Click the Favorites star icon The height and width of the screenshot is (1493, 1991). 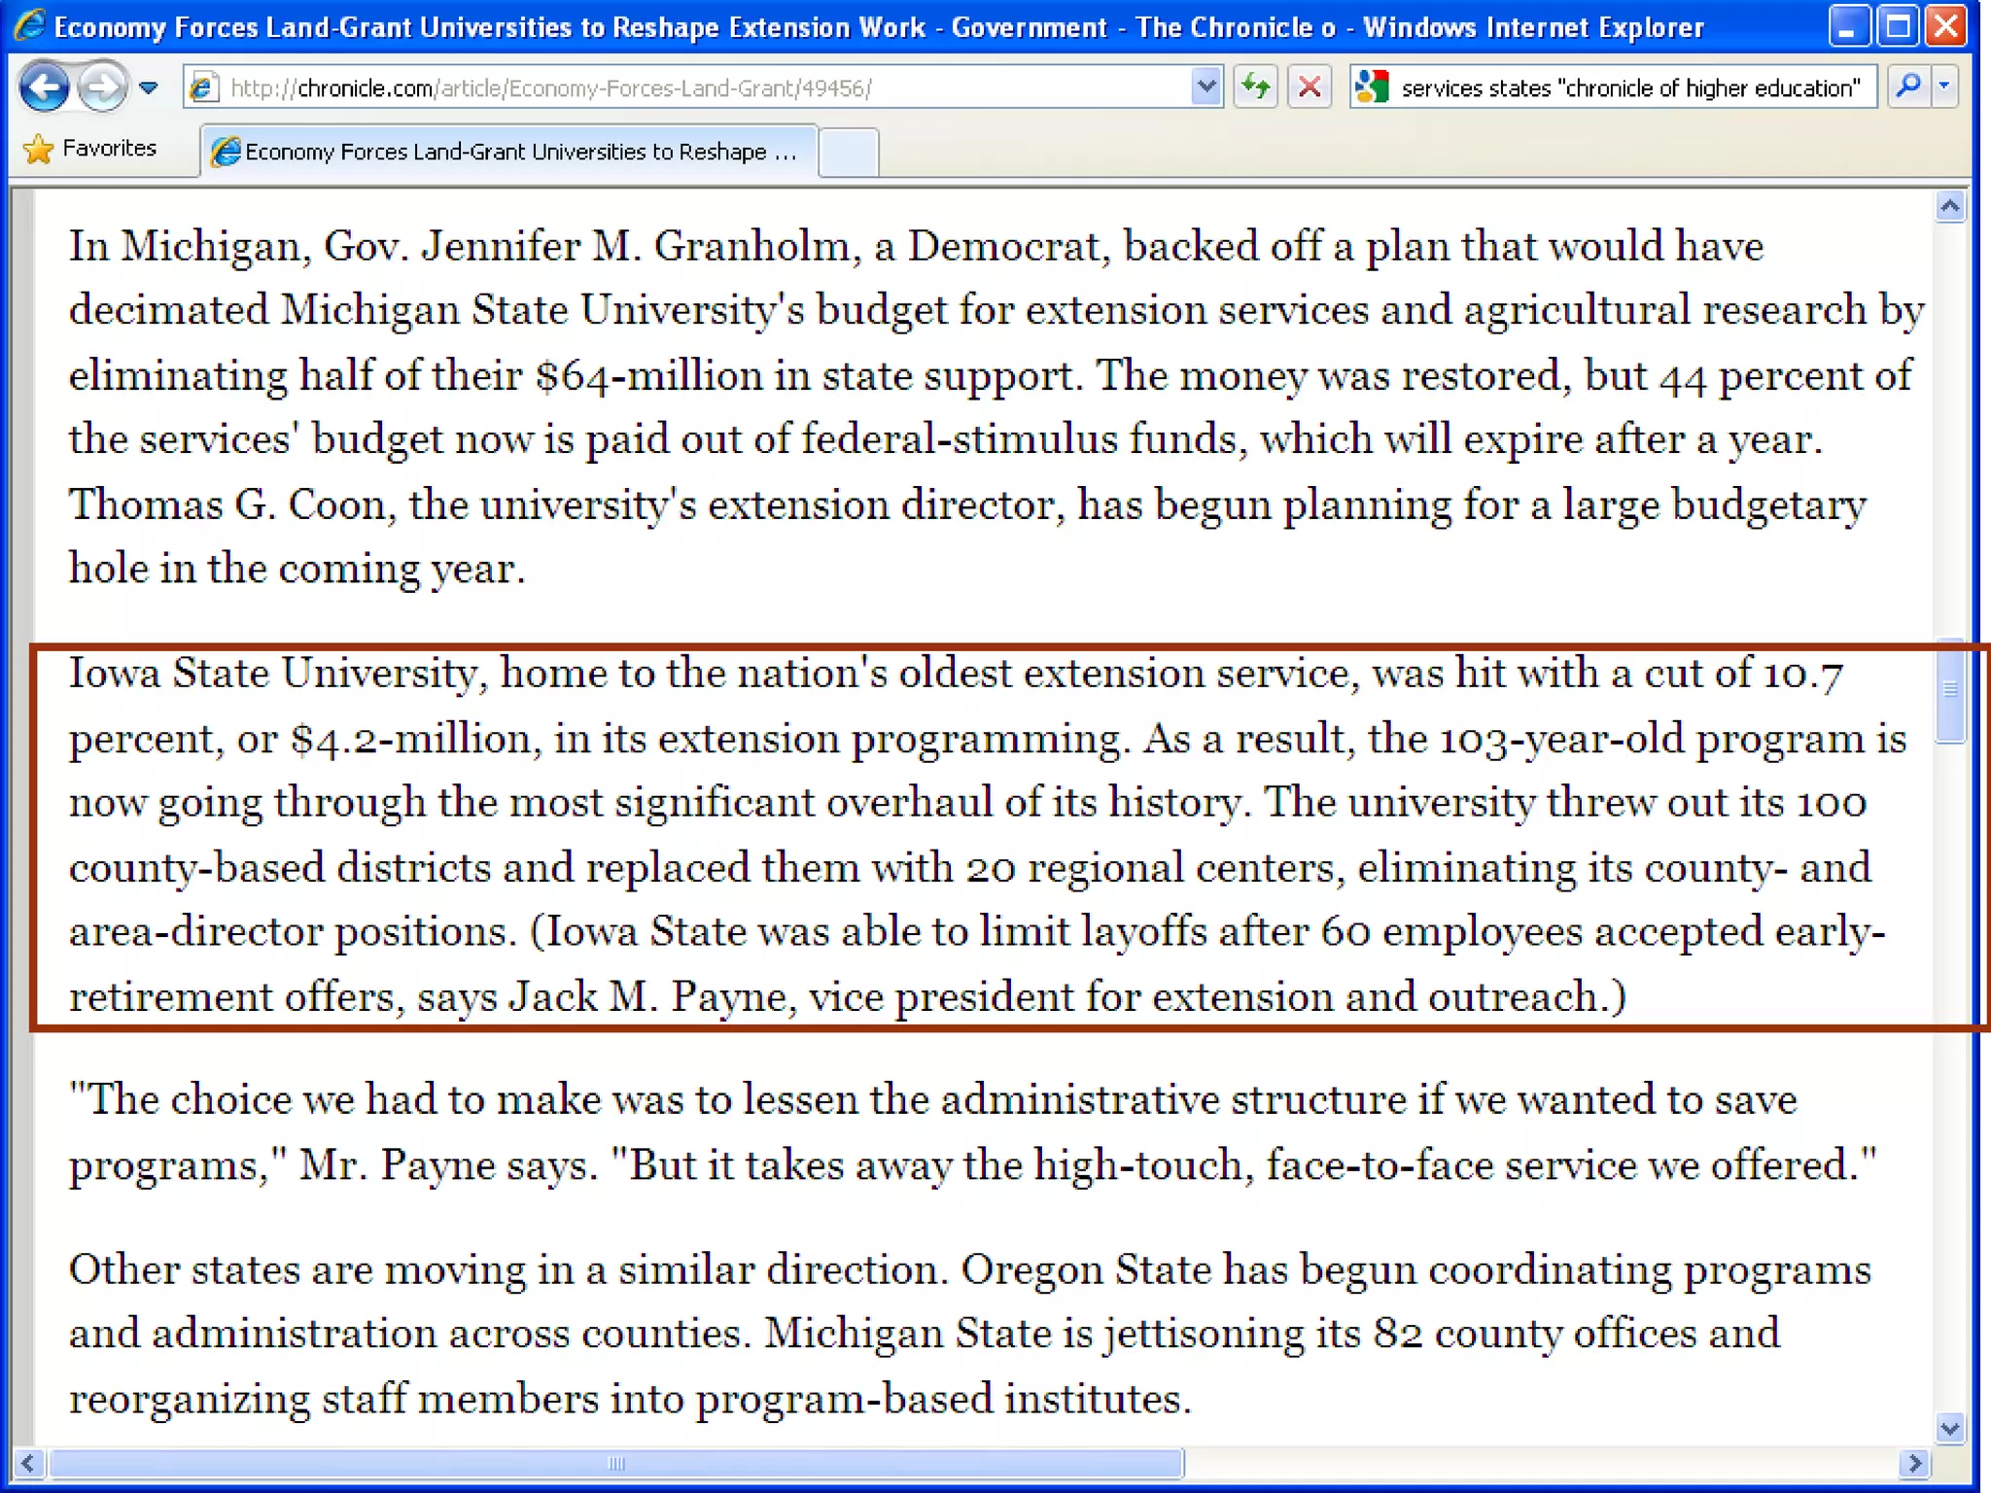[x=38, y=150]
